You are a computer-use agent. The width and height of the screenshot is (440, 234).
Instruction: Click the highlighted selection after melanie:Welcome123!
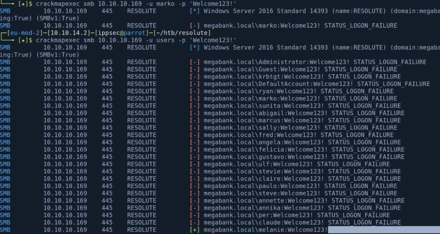click(x=384, y=230)
